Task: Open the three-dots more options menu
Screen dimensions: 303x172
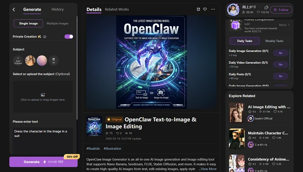Action: click(x=213, y=9)
